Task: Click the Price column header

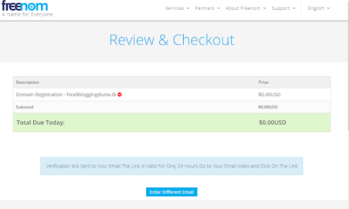Action: tap(263, 82)
